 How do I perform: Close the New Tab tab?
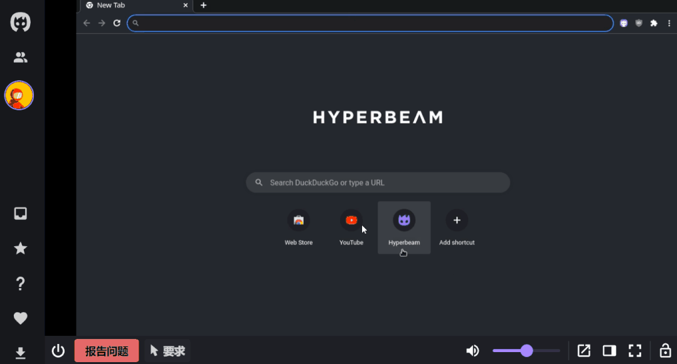point(185,5)
